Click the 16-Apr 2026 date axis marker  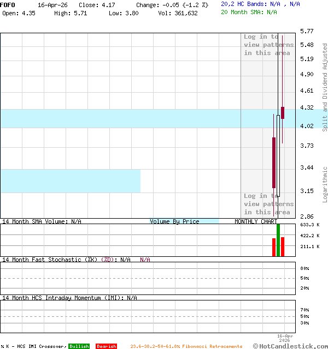[285, 338]
